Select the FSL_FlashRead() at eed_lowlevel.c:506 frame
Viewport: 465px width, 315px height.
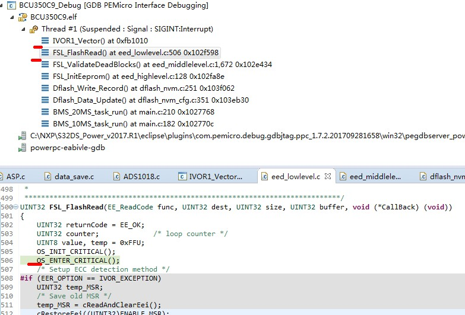136,52
